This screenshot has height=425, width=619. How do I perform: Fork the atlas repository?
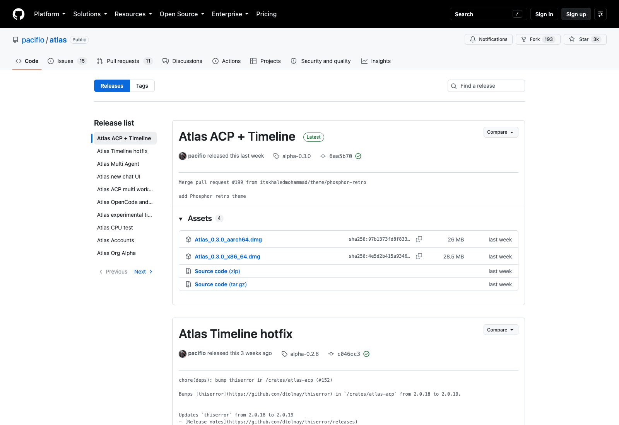pyautogui.click(x=538, y=39)
